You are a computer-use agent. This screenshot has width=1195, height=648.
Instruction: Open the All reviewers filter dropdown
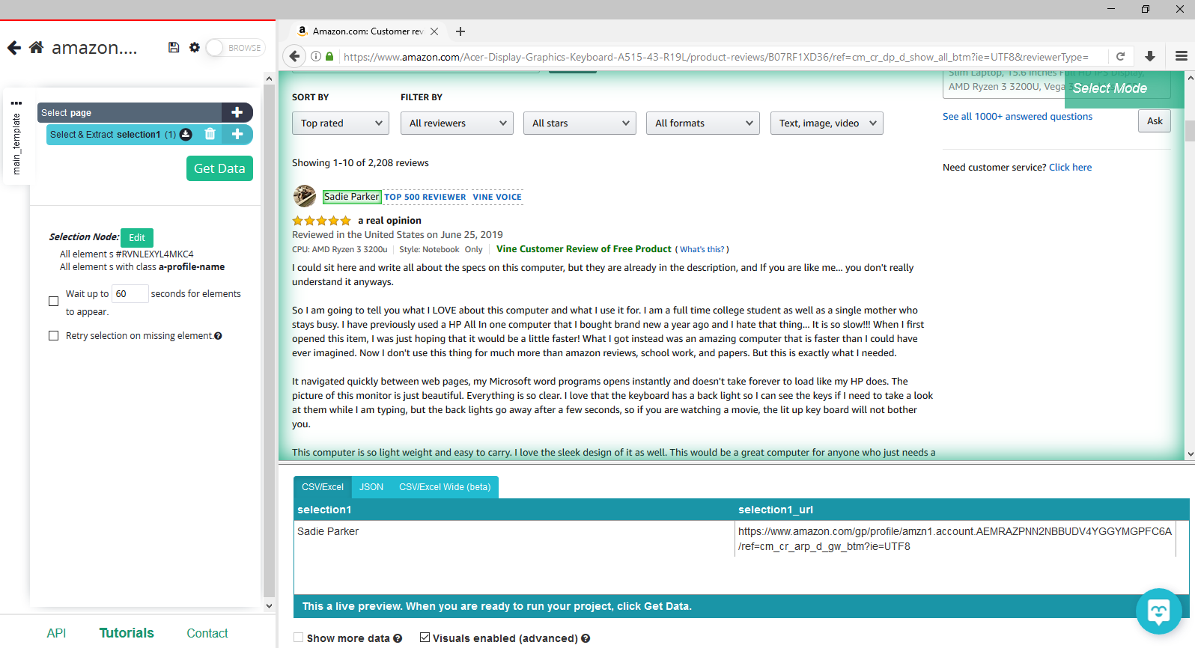(457, 123)
